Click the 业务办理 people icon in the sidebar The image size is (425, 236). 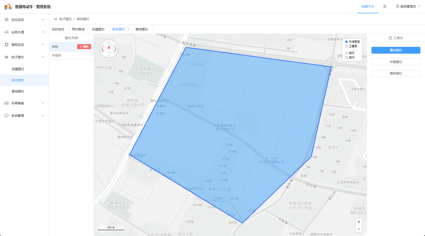point(6,32)
